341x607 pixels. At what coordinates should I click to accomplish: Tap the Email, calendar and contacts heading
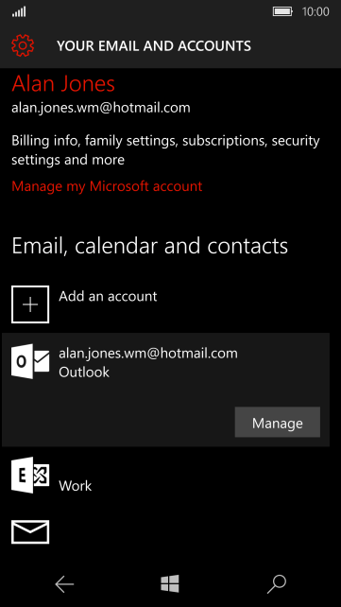point(150,246)
